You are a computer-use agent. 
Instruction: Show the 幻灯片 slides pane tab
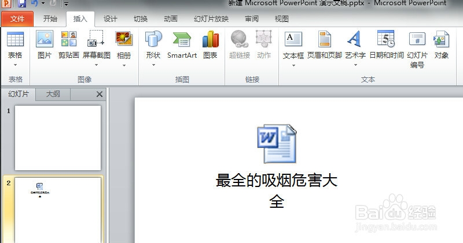pos(19,94)
